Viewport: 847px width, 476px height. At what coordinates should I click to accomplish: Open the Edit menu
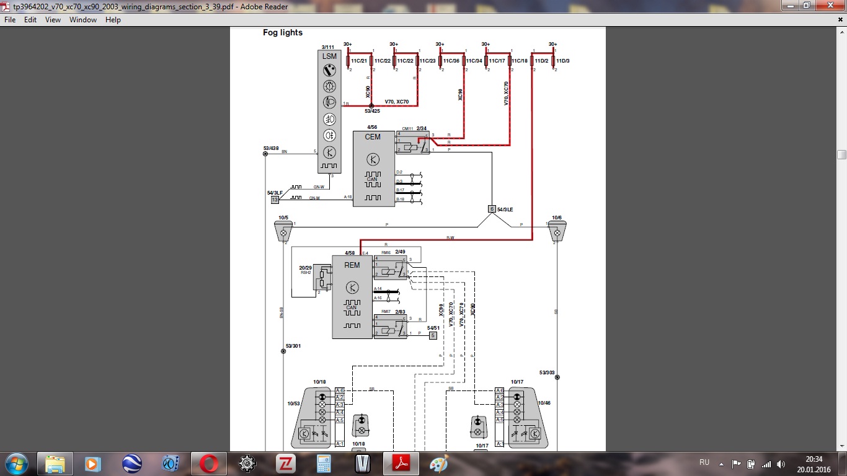[x=30, y=20]
